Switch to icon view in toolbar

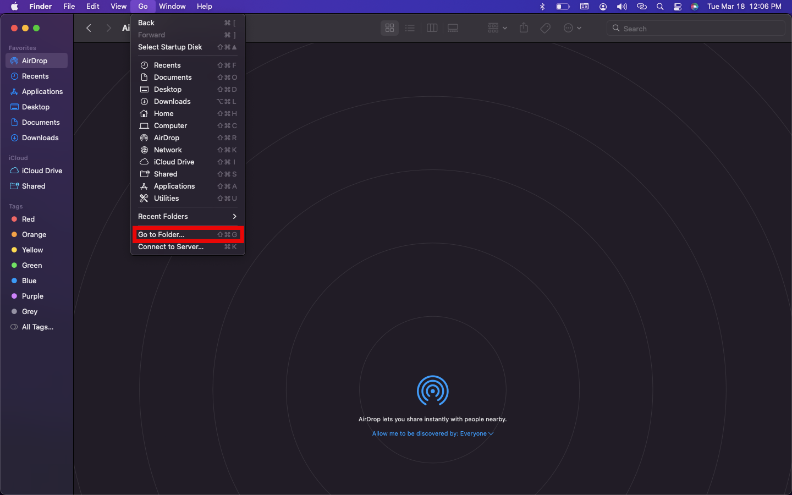click(x=389, y=28)
